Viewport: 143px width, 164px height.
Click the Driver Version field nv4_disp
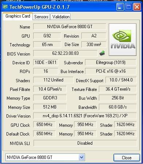click(x=85, y=116)
